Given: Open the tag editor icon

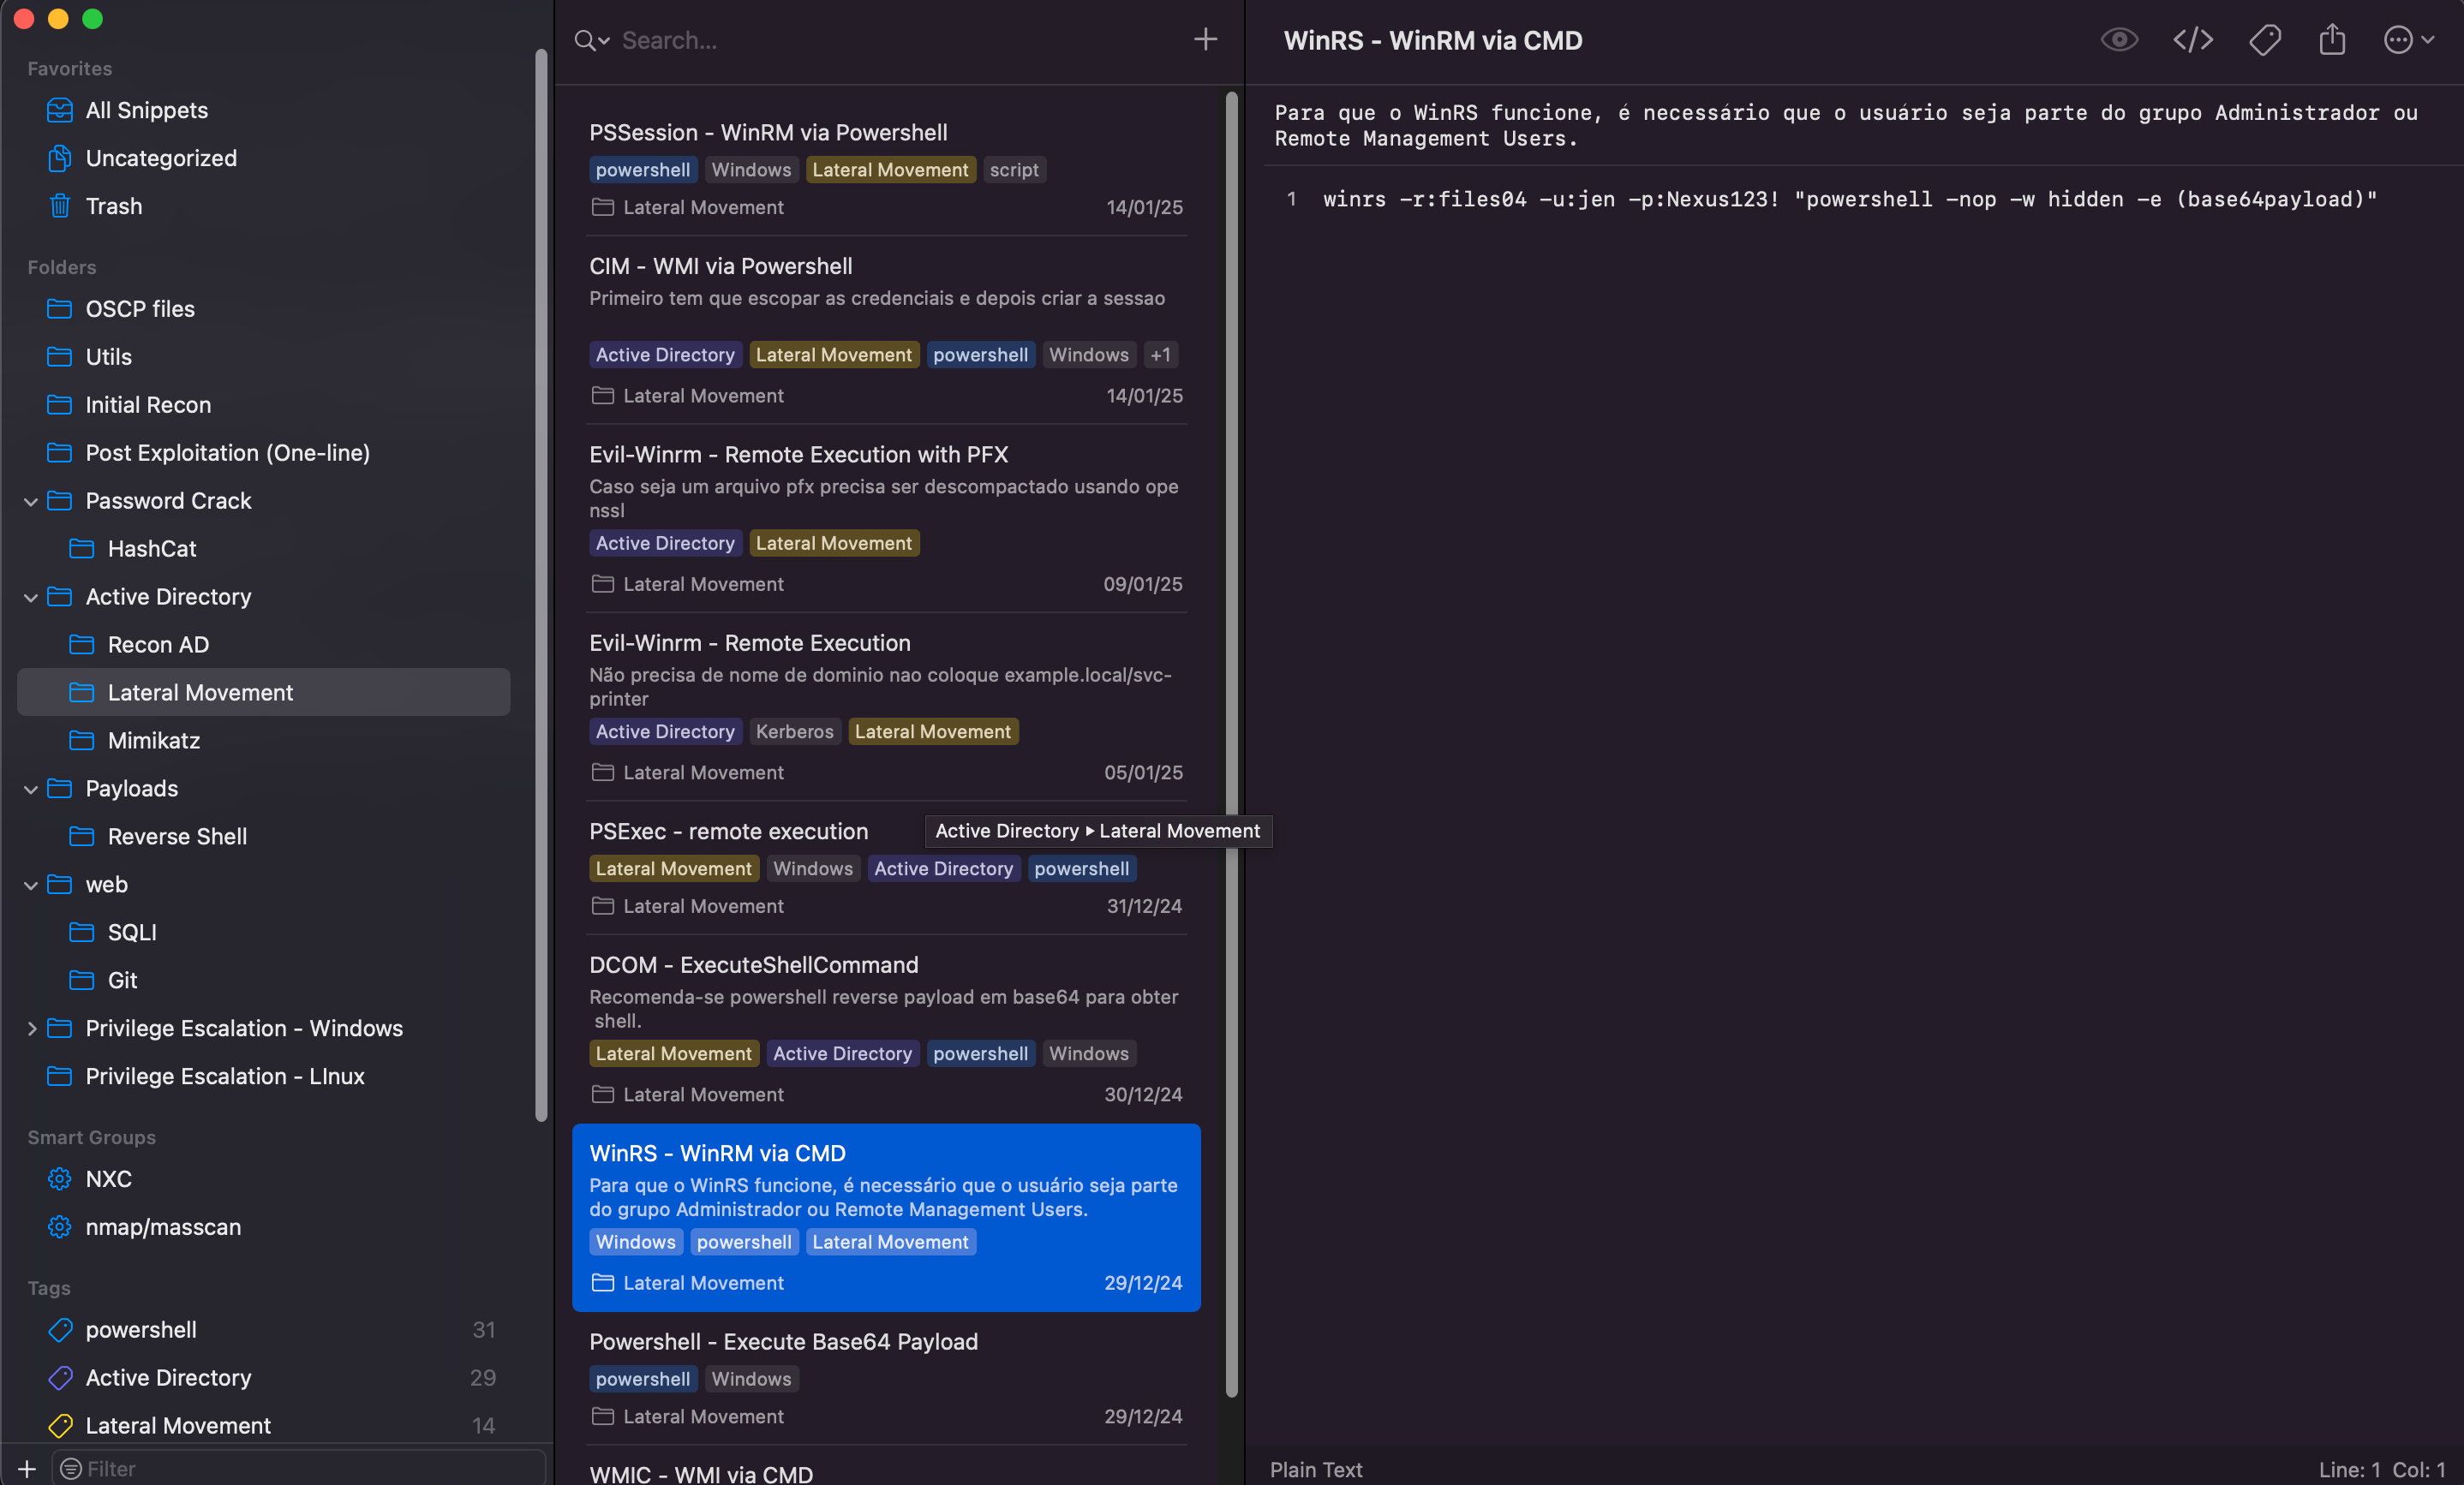Looking at the screenshot, I should click(2264, 40).
